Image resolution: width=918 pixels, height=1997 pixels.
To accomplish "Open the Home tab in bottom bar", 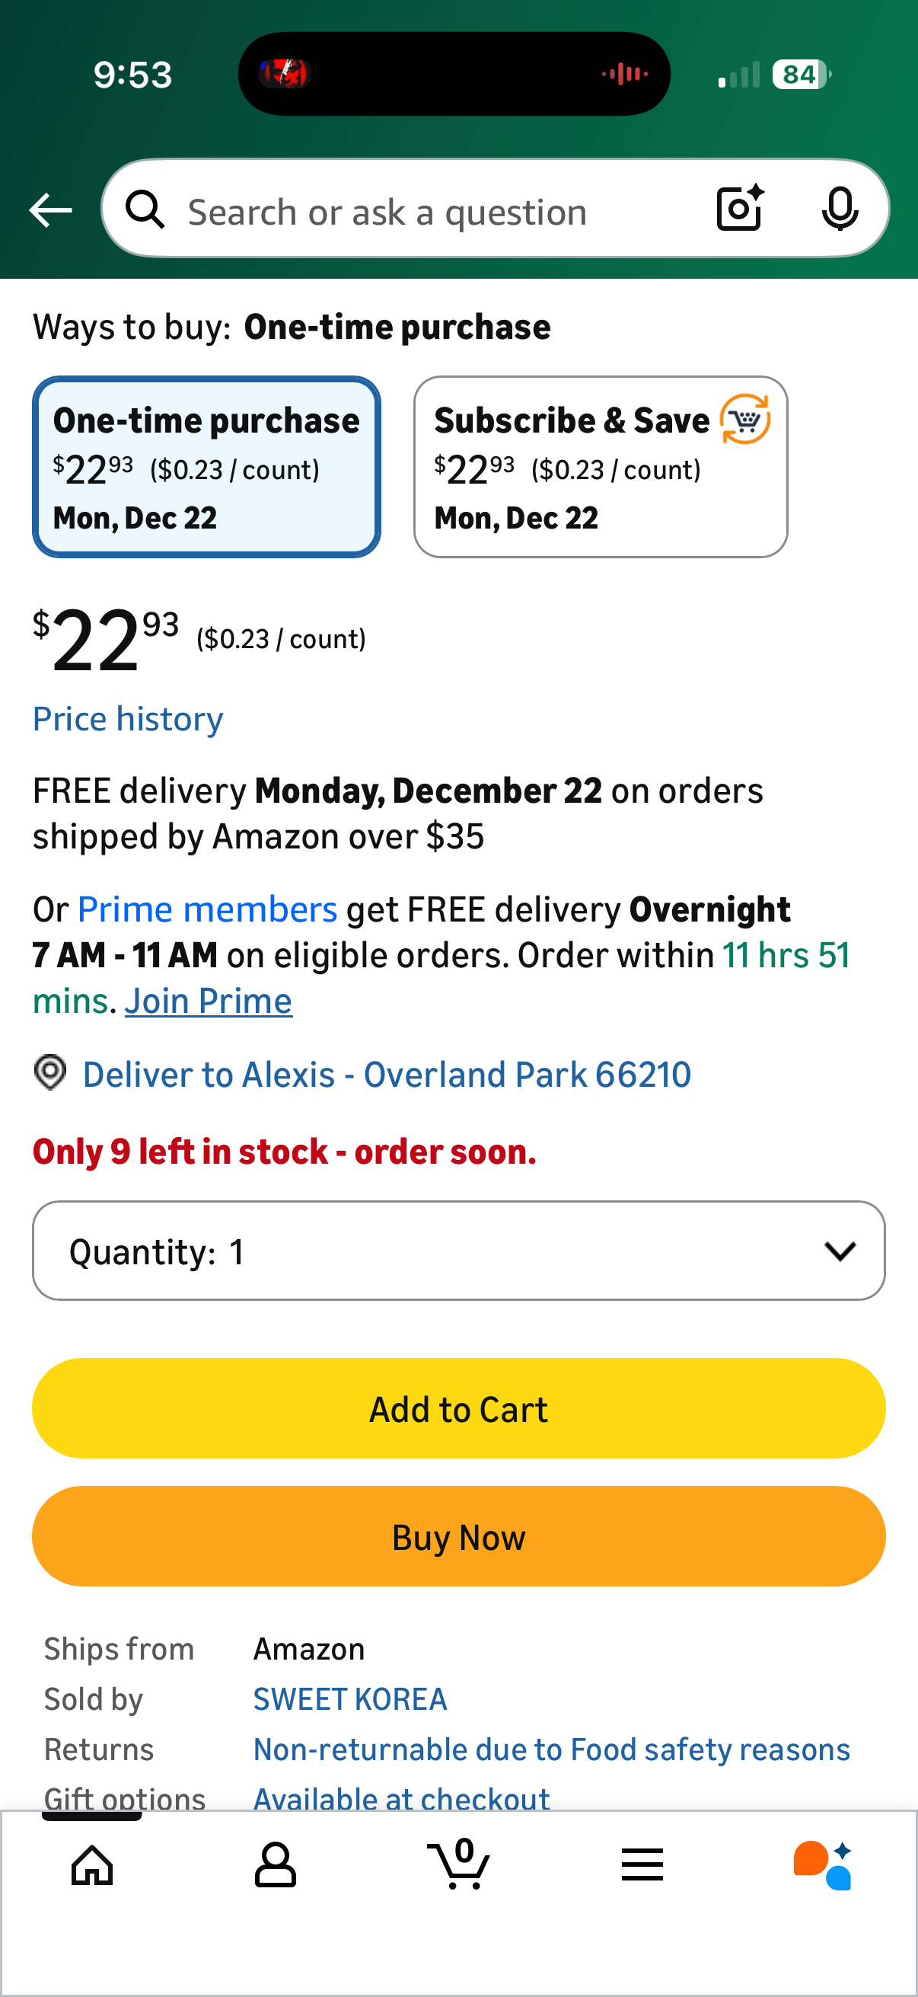I will point(92,1864).
